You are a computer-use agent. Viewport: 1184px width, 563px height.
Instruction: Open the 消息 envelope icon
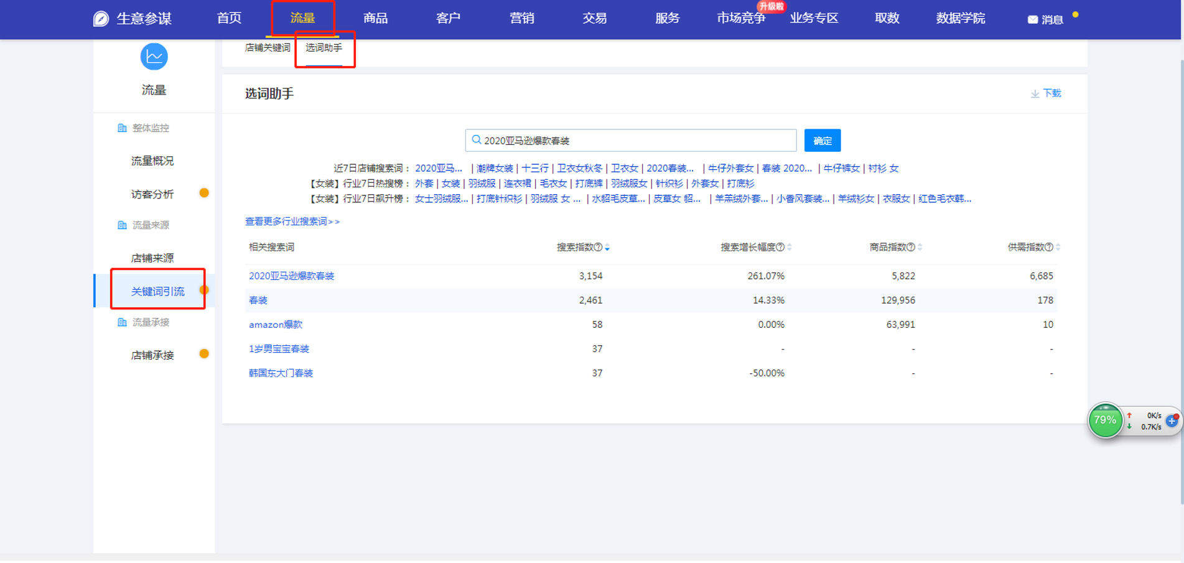1033,20
